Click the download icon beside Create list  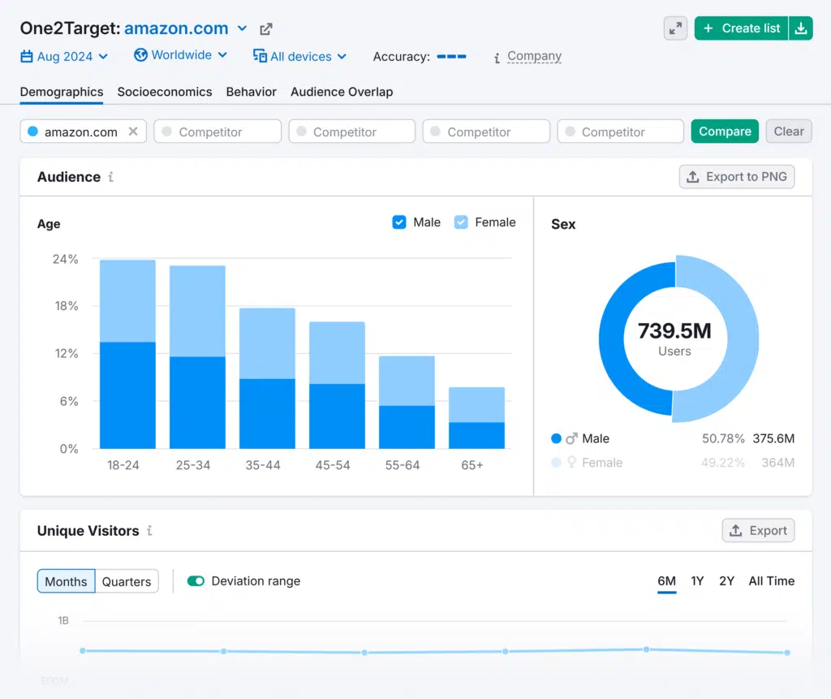[x=801, y=28]
